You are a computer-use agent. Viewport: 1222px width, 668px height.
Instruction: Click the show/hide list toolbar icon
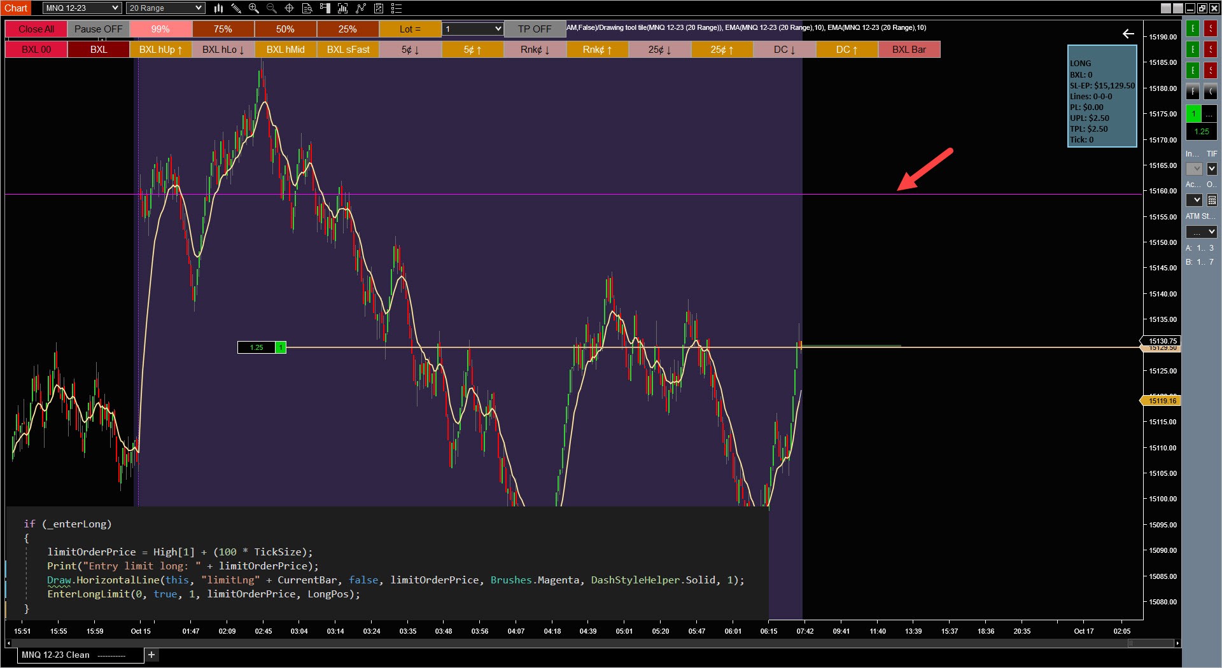[x=397, y=8]
